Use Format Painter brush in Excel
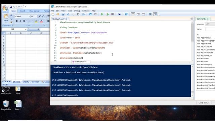This screenshot has height=121, width=215. (x=11, y=22)
